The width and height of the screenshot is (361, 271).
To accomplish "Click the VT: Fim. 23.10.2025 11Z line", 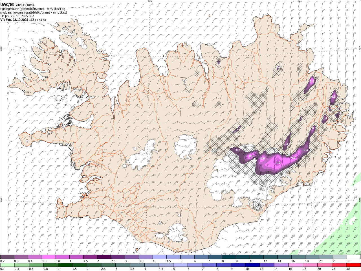I will [23, 20].
